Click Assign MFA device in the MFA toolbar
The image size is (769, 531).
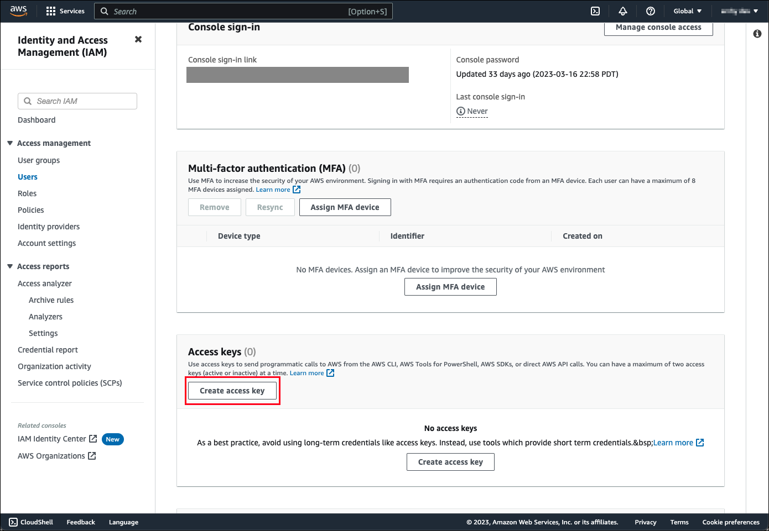point(345,207)
